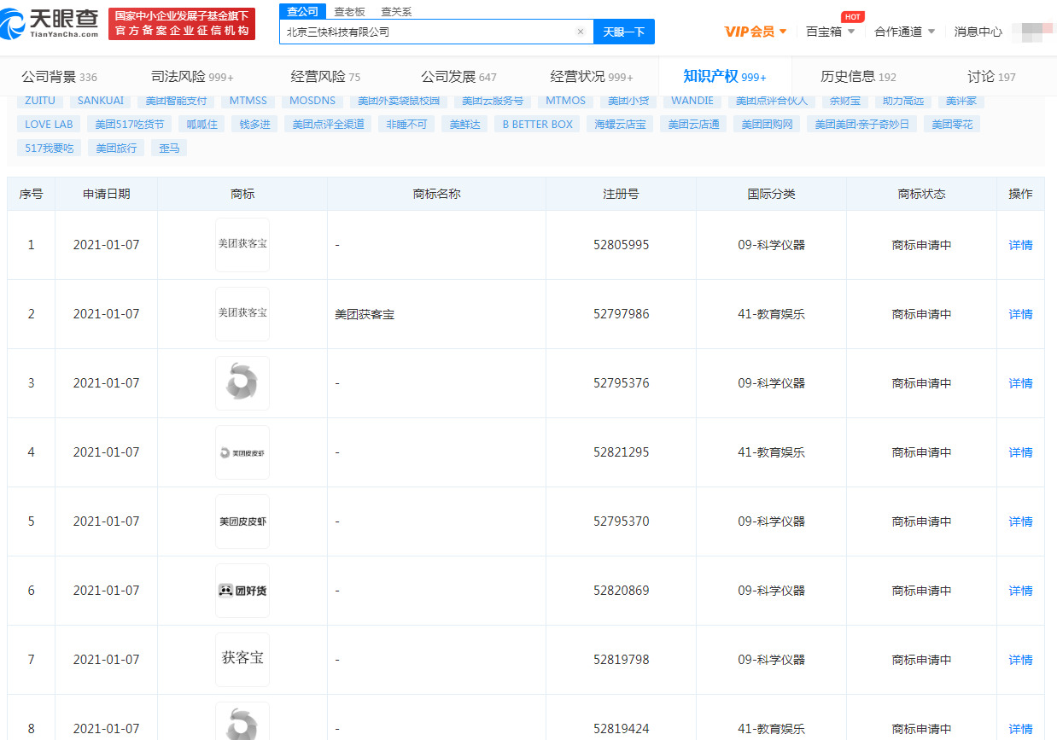Click the official credit agency red banner
1057x740 pixels.
pyautogui.click(x=182, y=24)
